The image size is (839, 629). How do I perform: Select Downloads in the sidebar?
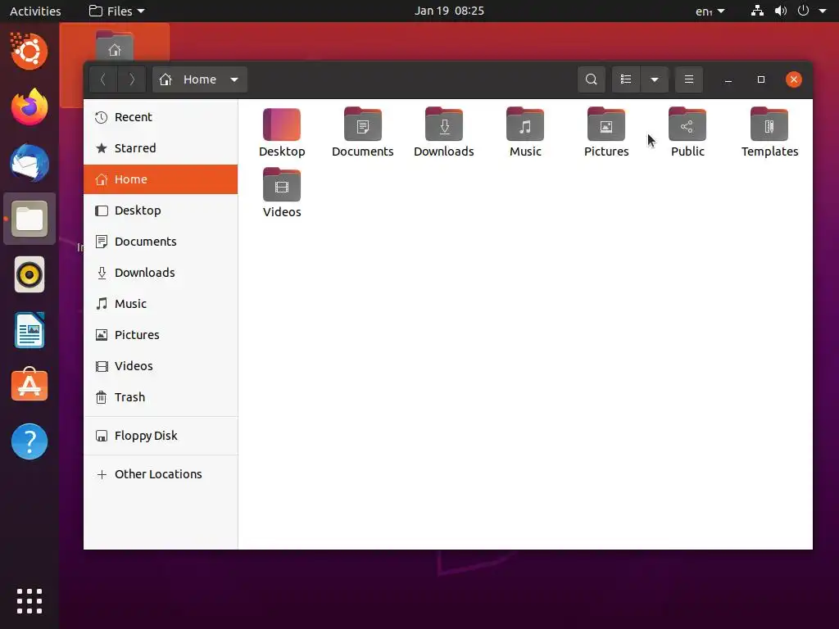tap(161, 272)
